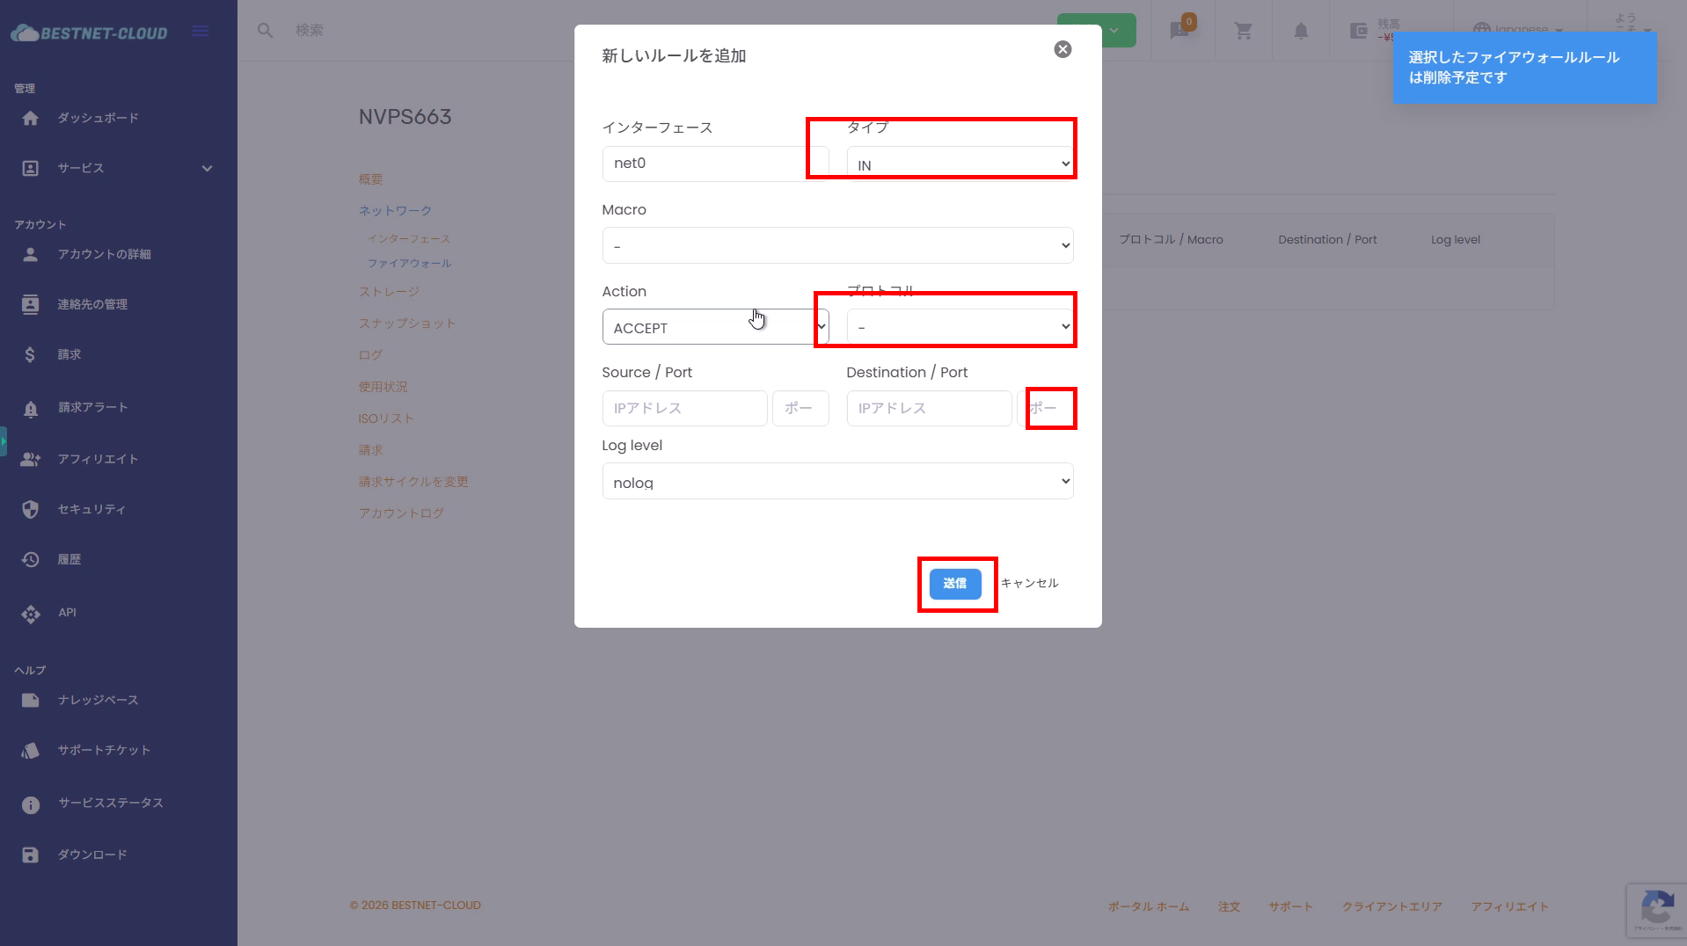Screen dimensions: 1687x946
Task: Close the new rule dialog with X icon
Action: pyautogui.click(x=1063, y=49)
